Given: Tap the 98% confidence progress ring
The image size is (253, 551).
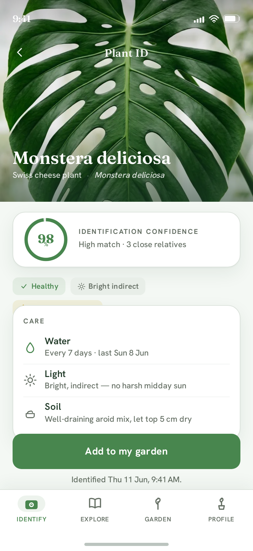Looking at the screenshot, I should [x=46, y=240].
